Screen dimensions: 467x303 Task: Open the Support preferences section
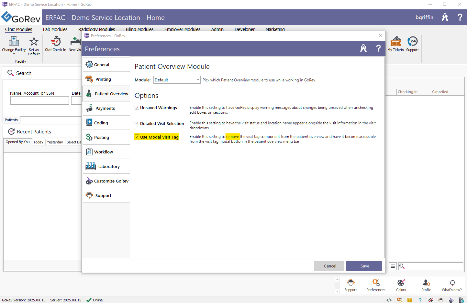(106, 195)
